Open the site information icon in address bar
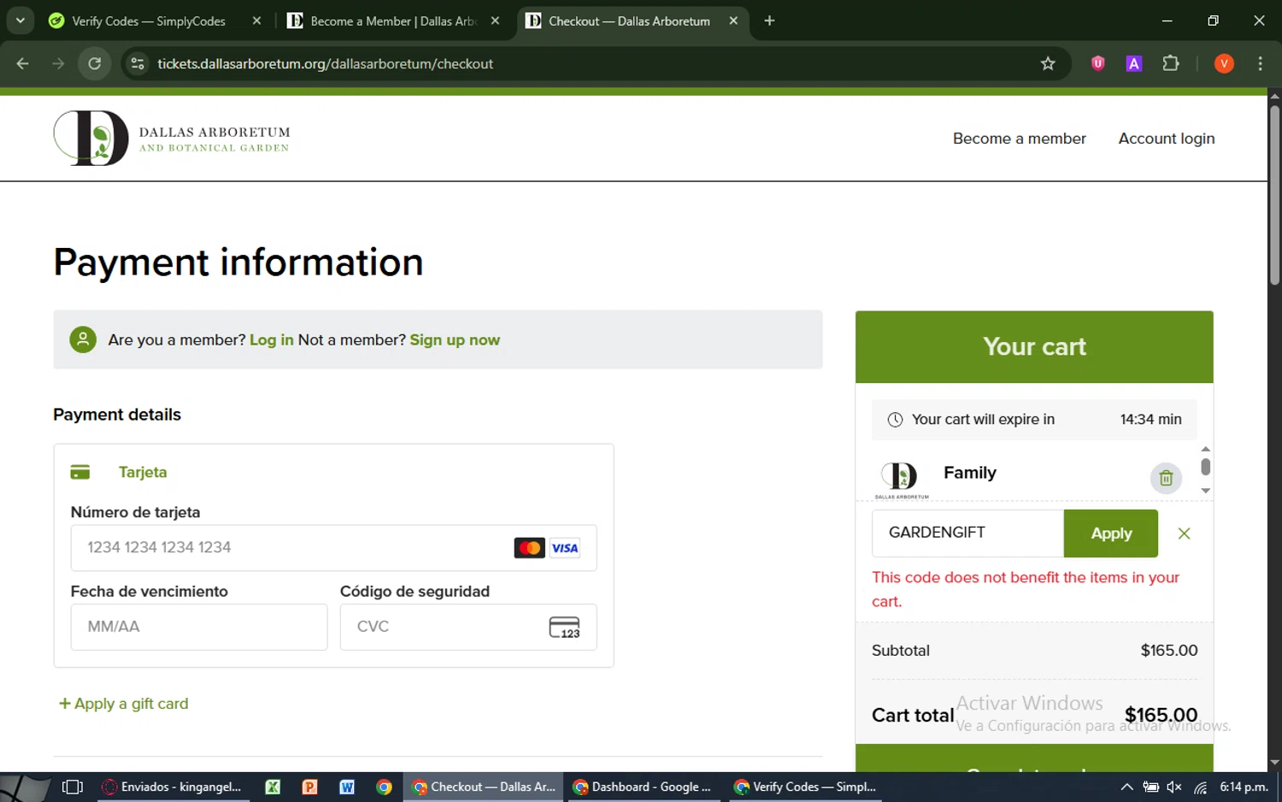 click(x=137, y=63)
